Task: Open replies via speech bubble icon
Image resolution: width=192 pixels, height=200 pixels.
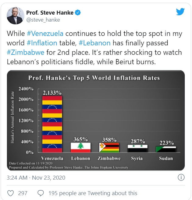Action: 41,193
